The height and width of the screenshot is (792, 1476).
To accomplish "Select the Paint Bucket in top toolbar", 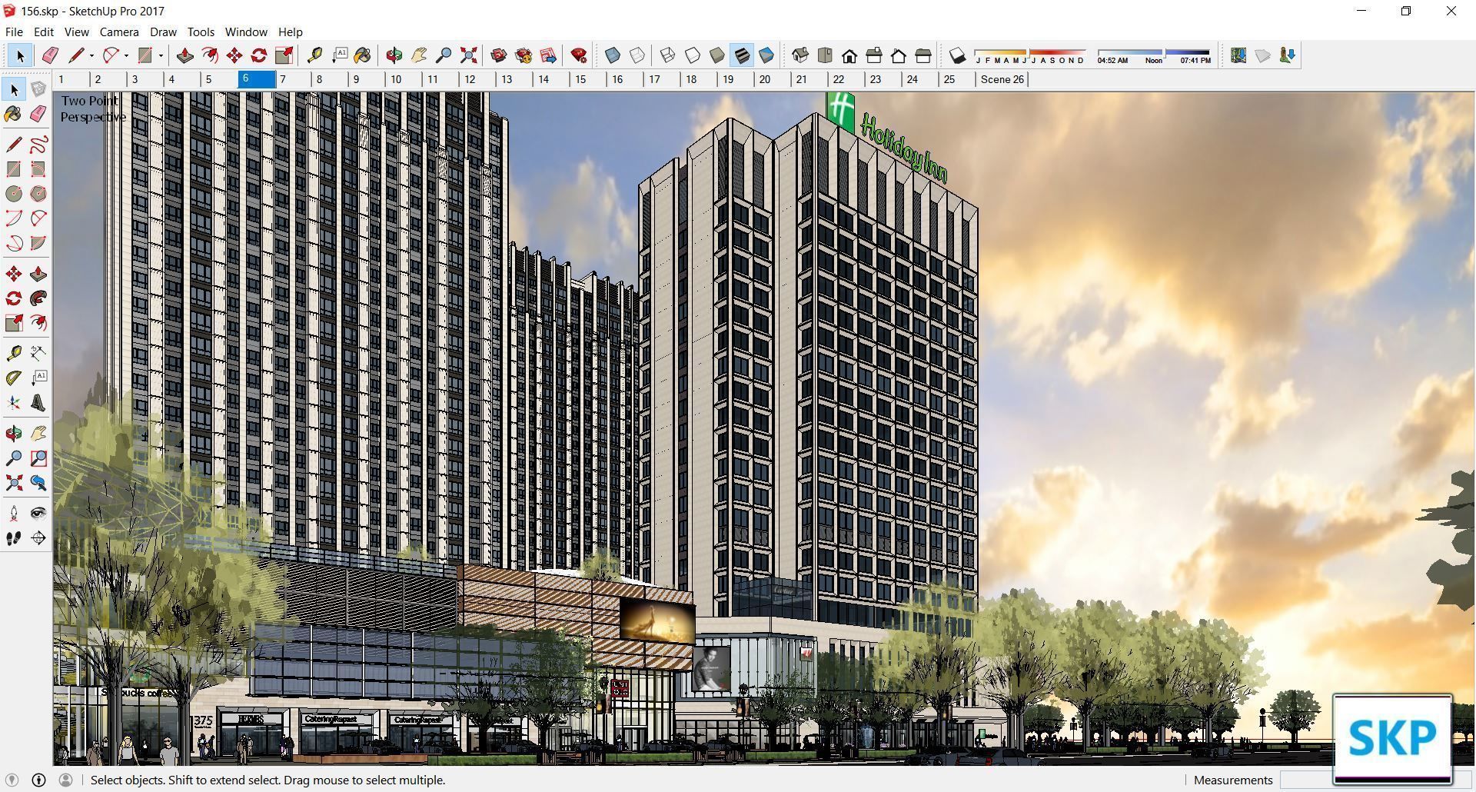I will [x=363, y=55].
